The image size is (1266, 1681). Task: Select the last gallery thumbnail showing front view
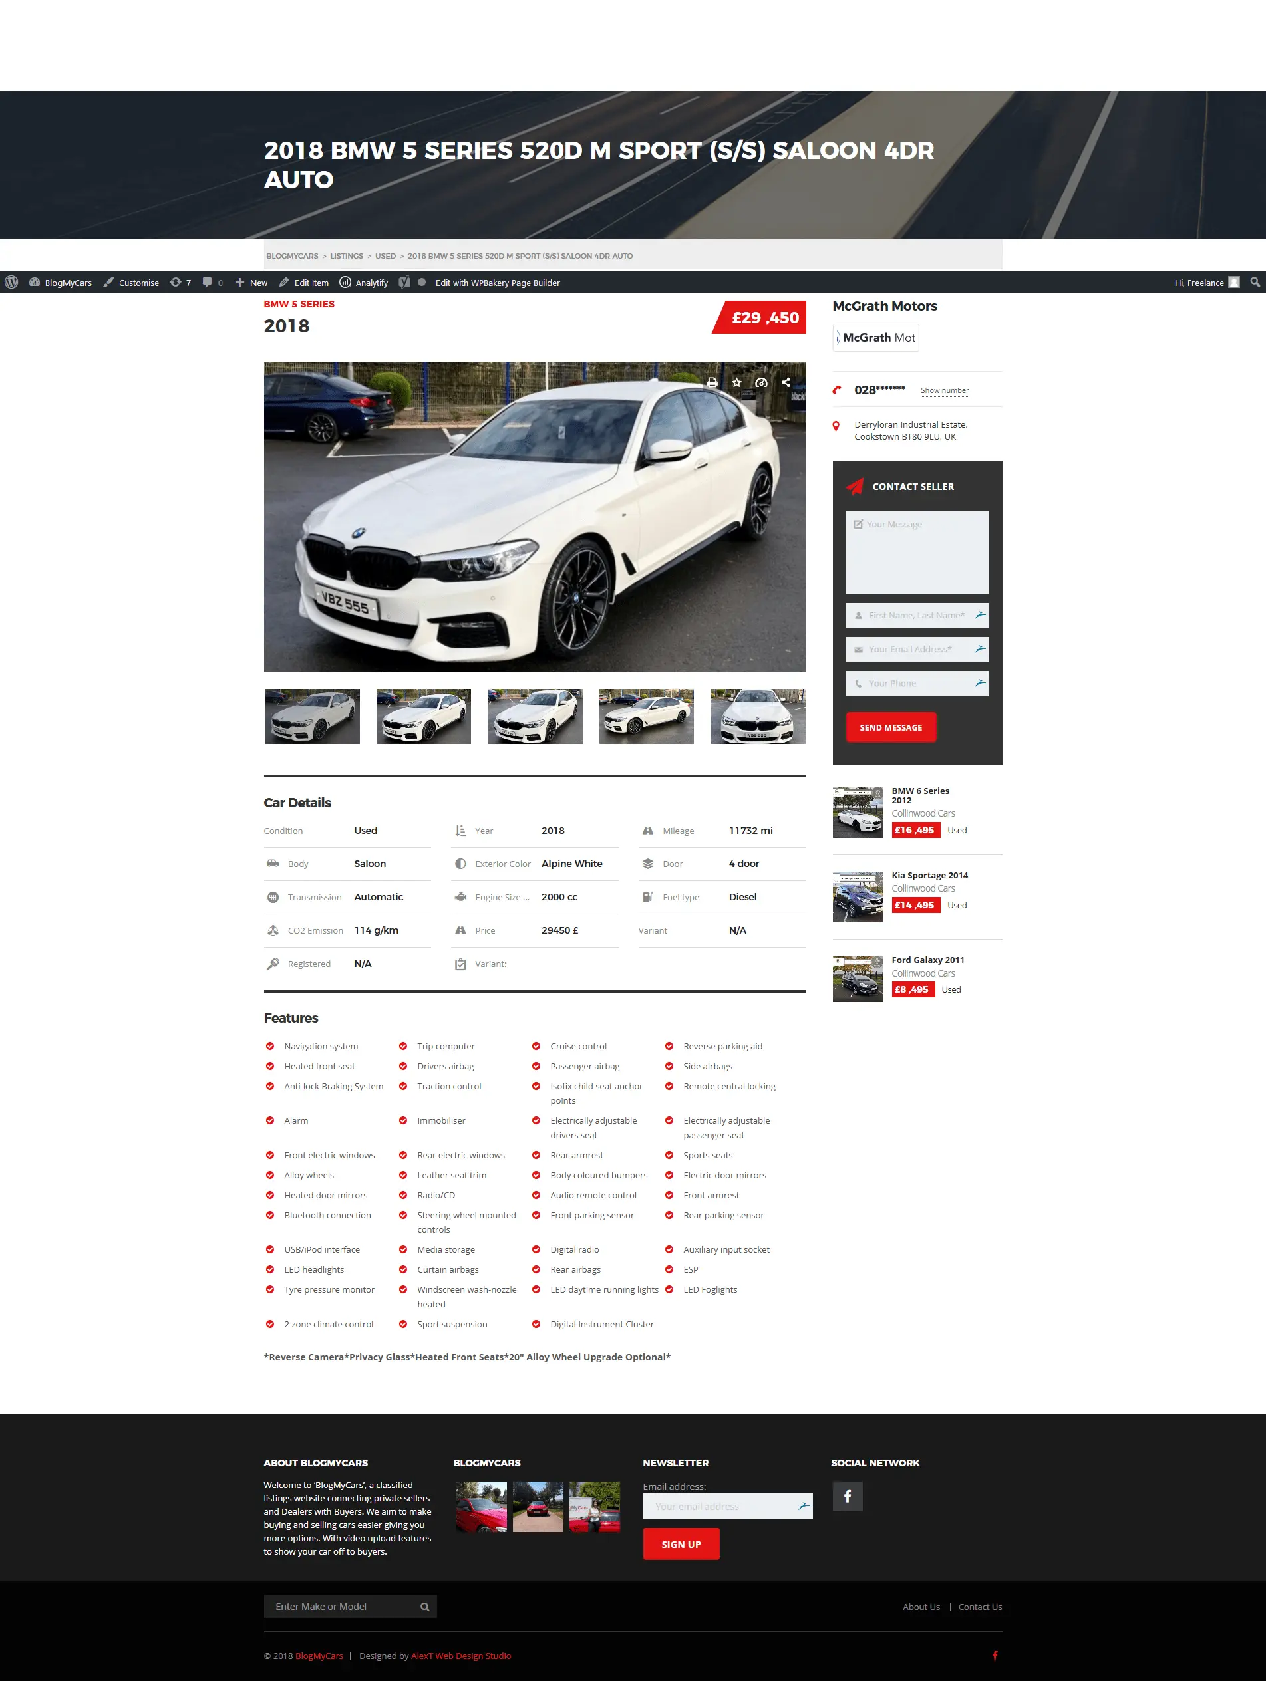pyautogui.click(x=757, y=716)
